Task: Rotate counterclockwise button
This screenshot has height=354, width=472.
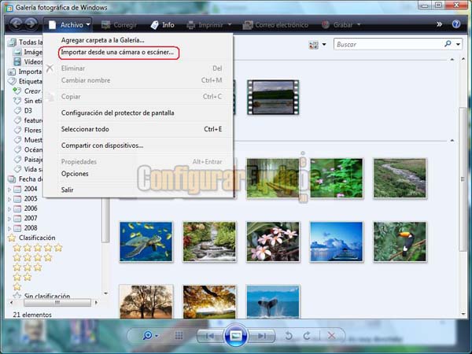Action: (x=289, y=335)
